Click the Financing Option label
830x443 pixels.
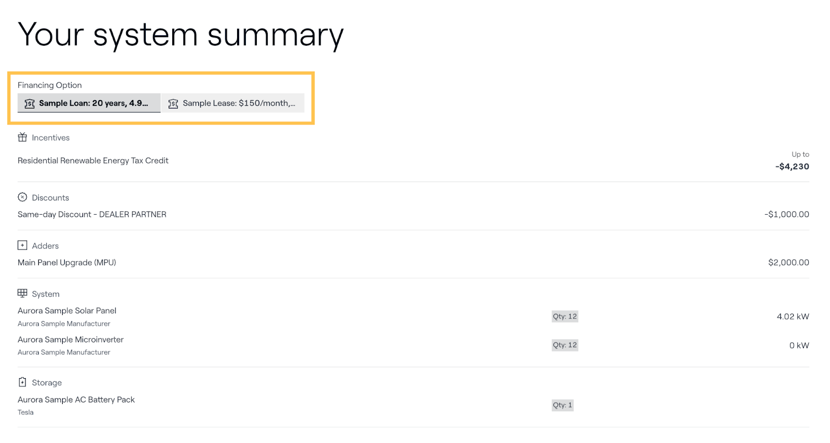tap(50, 85)
